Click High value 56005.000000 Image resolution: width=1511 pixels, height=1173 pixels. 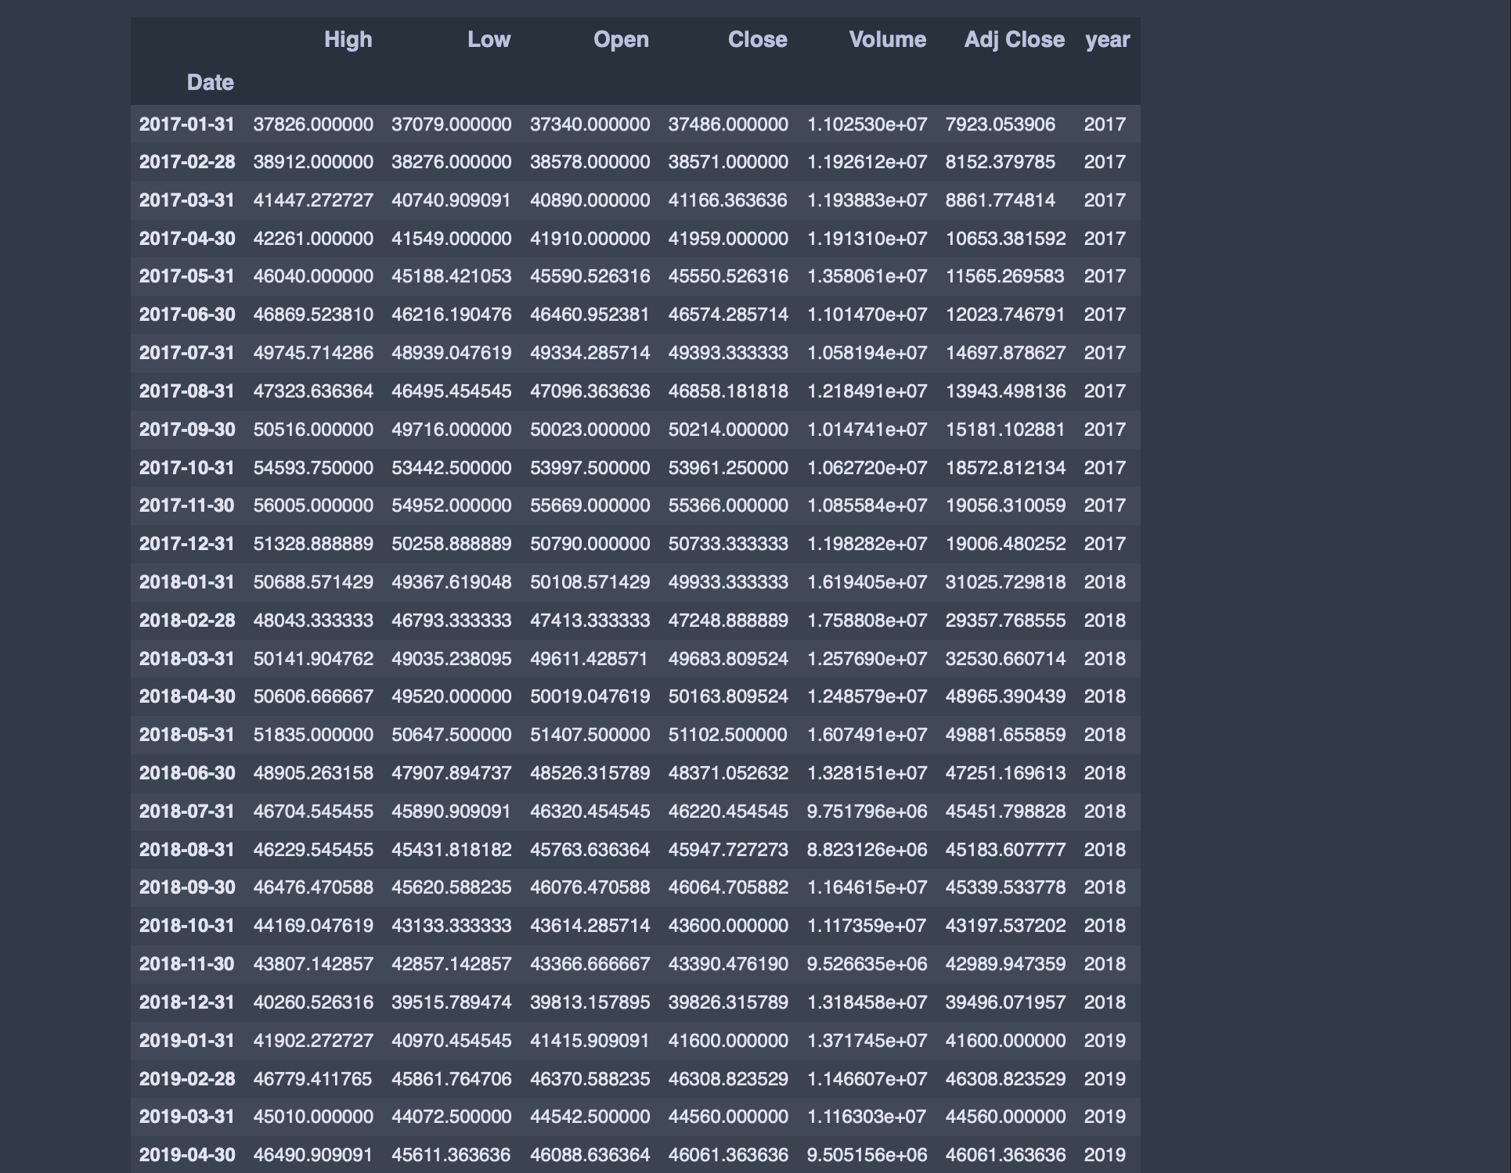(x=313, y=506)
